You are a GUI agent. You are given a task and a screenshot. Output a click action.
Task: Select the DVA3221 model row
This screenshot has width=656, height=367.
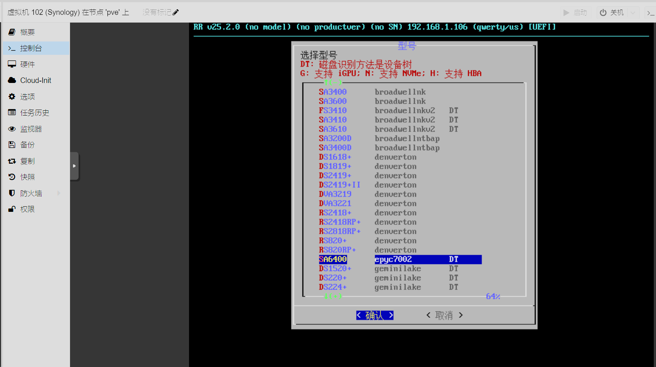pyautogui.click(x=400, y=203)
